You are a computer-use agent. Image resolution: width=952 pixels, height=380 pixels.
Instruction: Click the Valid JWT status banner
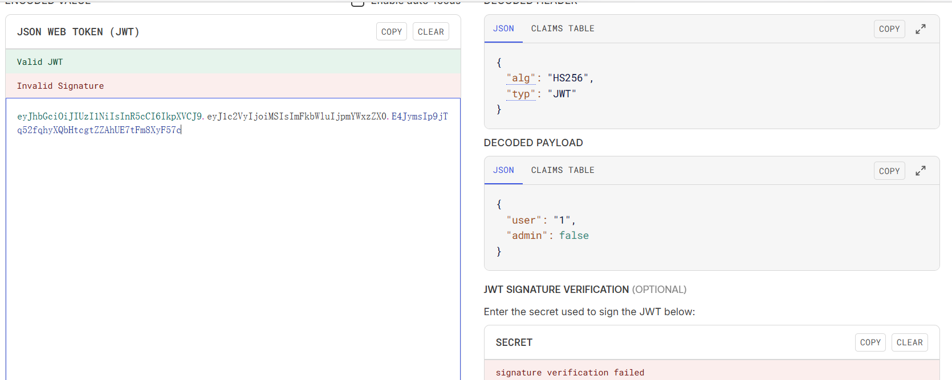point(233,62)
